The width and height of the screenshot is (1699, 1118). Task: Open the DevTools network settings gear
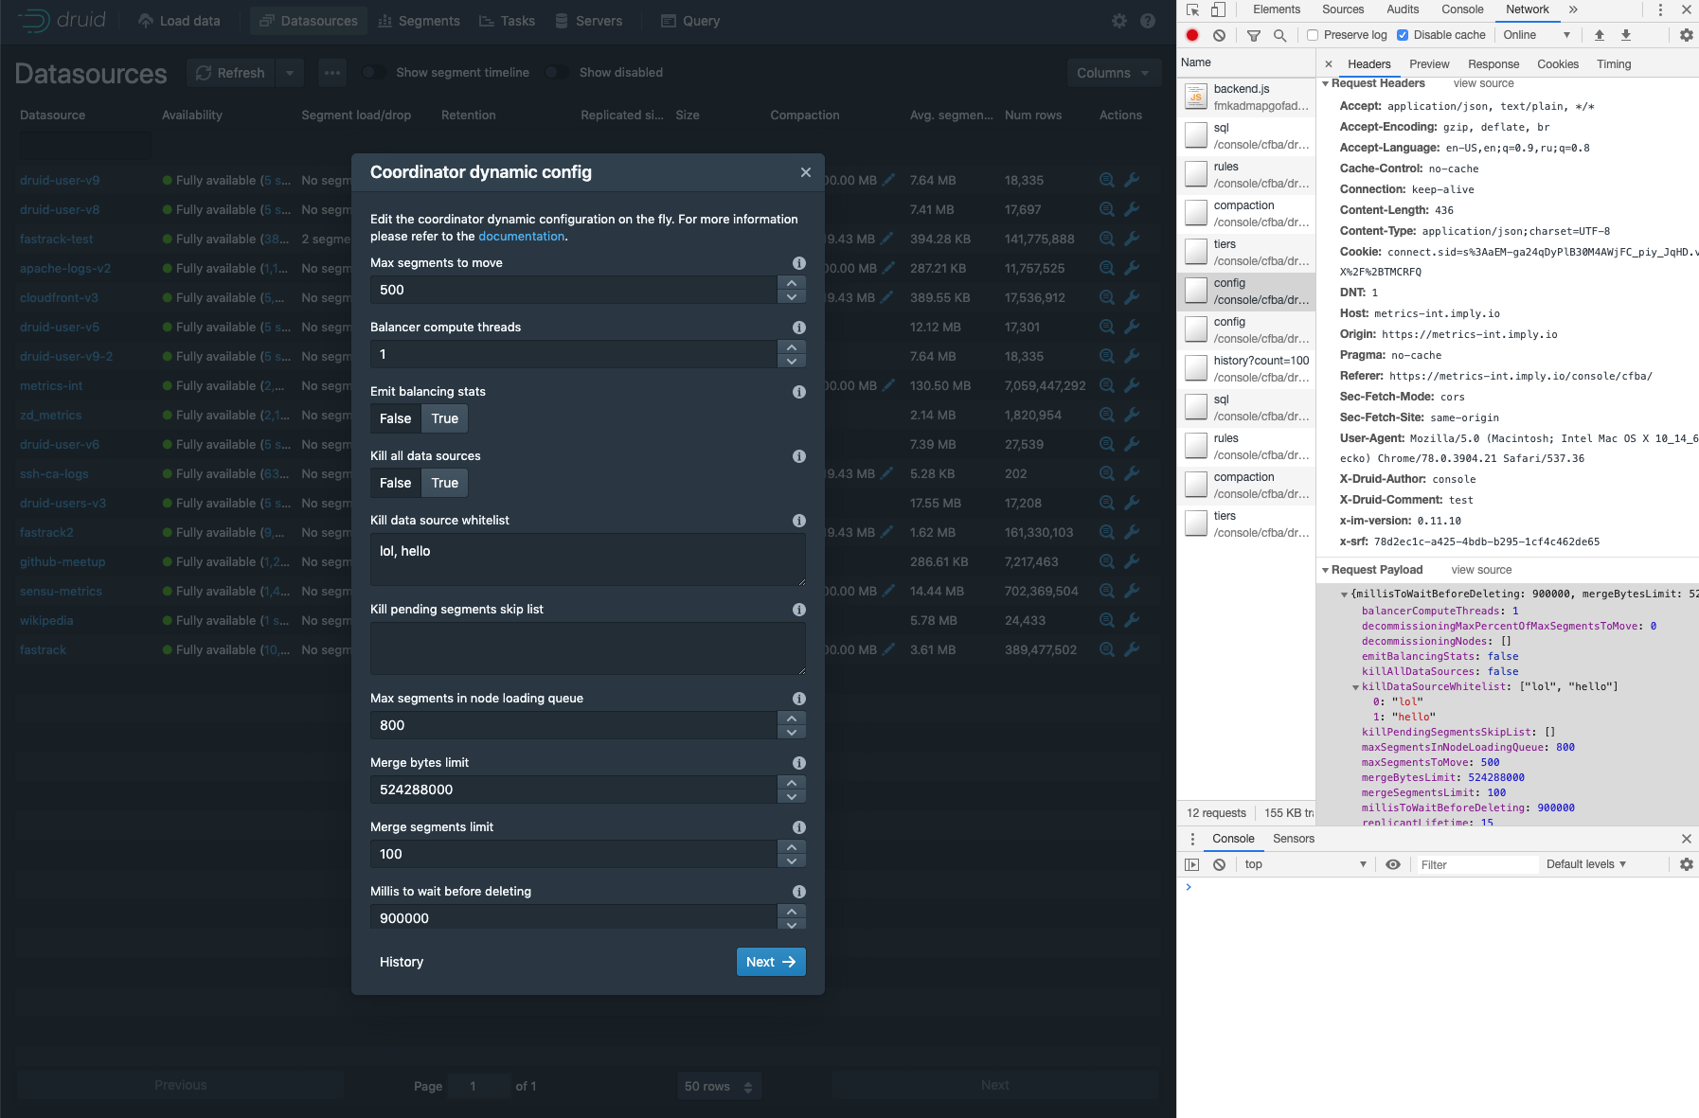[x=1687, y=35]
